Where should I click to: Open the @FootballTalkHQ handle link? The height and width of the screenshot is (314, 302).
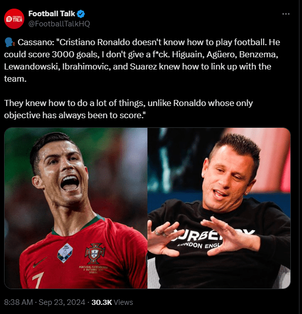59,24
